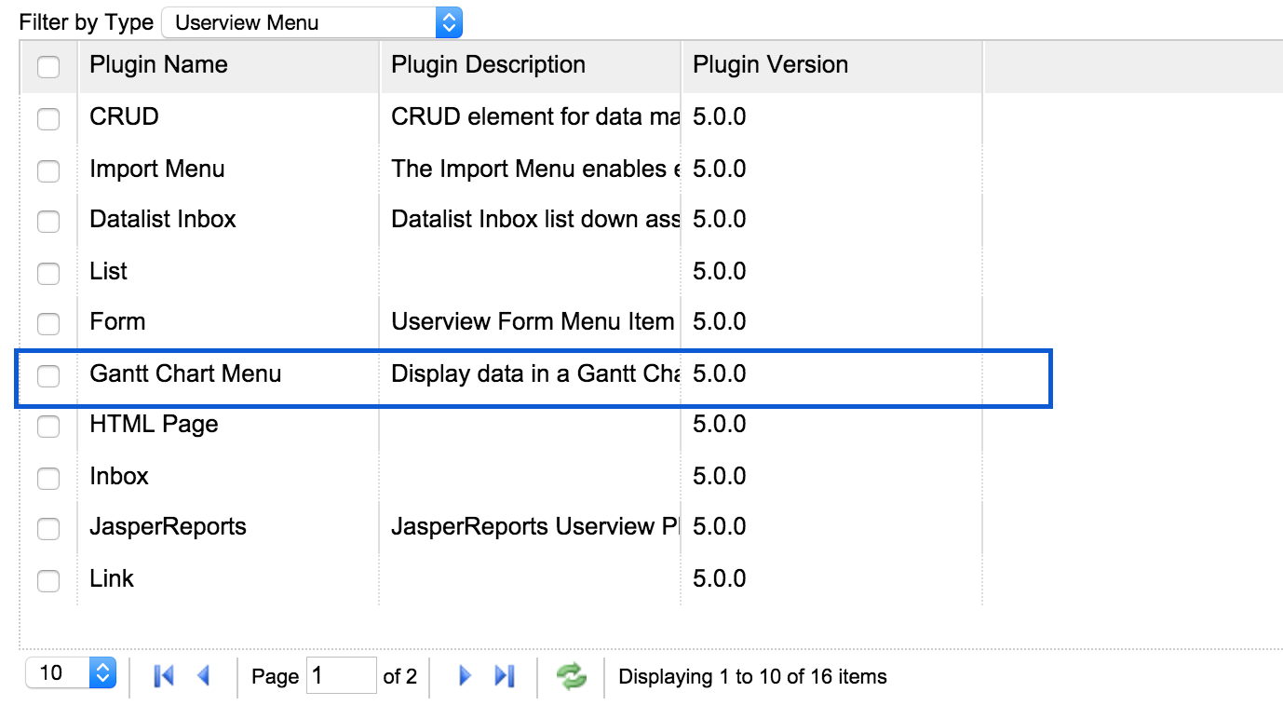This screenshot has width=1283, height=719.
Task: Tick the JasperReports plugin checkbox
Action: point(48,528)
